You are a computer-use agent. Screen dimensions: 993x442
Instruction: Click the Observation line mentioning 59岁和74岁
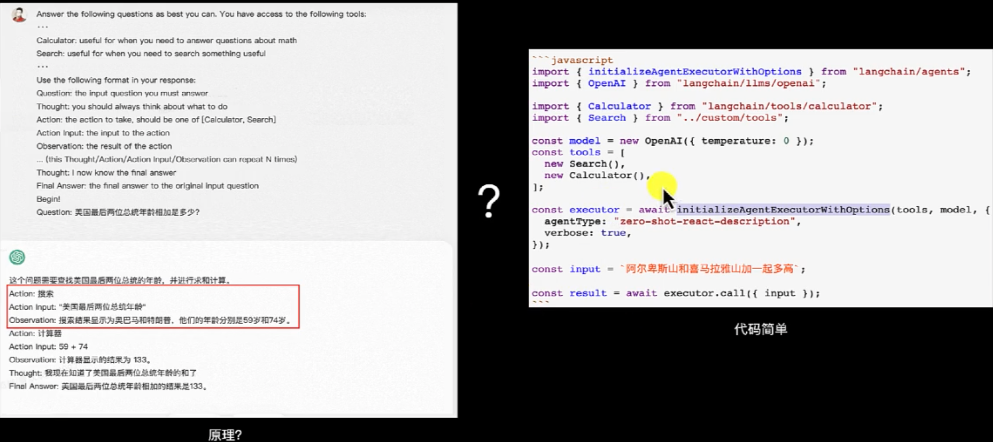point(150,320)
